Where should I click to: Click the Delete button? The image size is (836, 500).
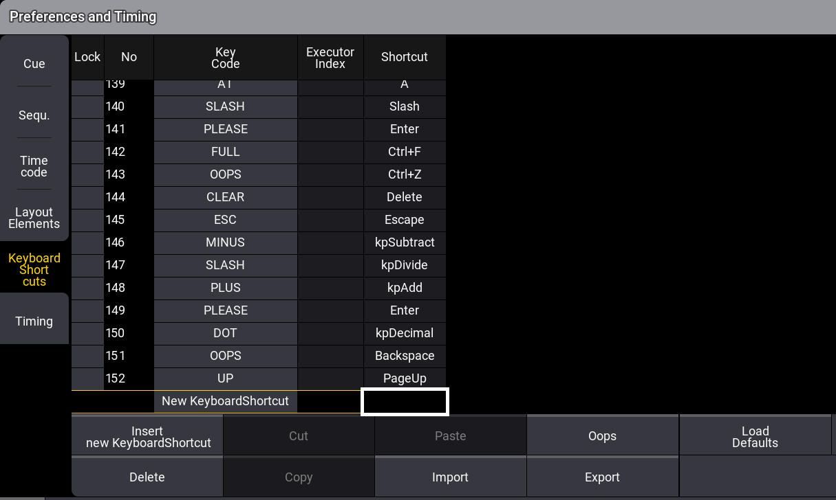click(147, 477)
